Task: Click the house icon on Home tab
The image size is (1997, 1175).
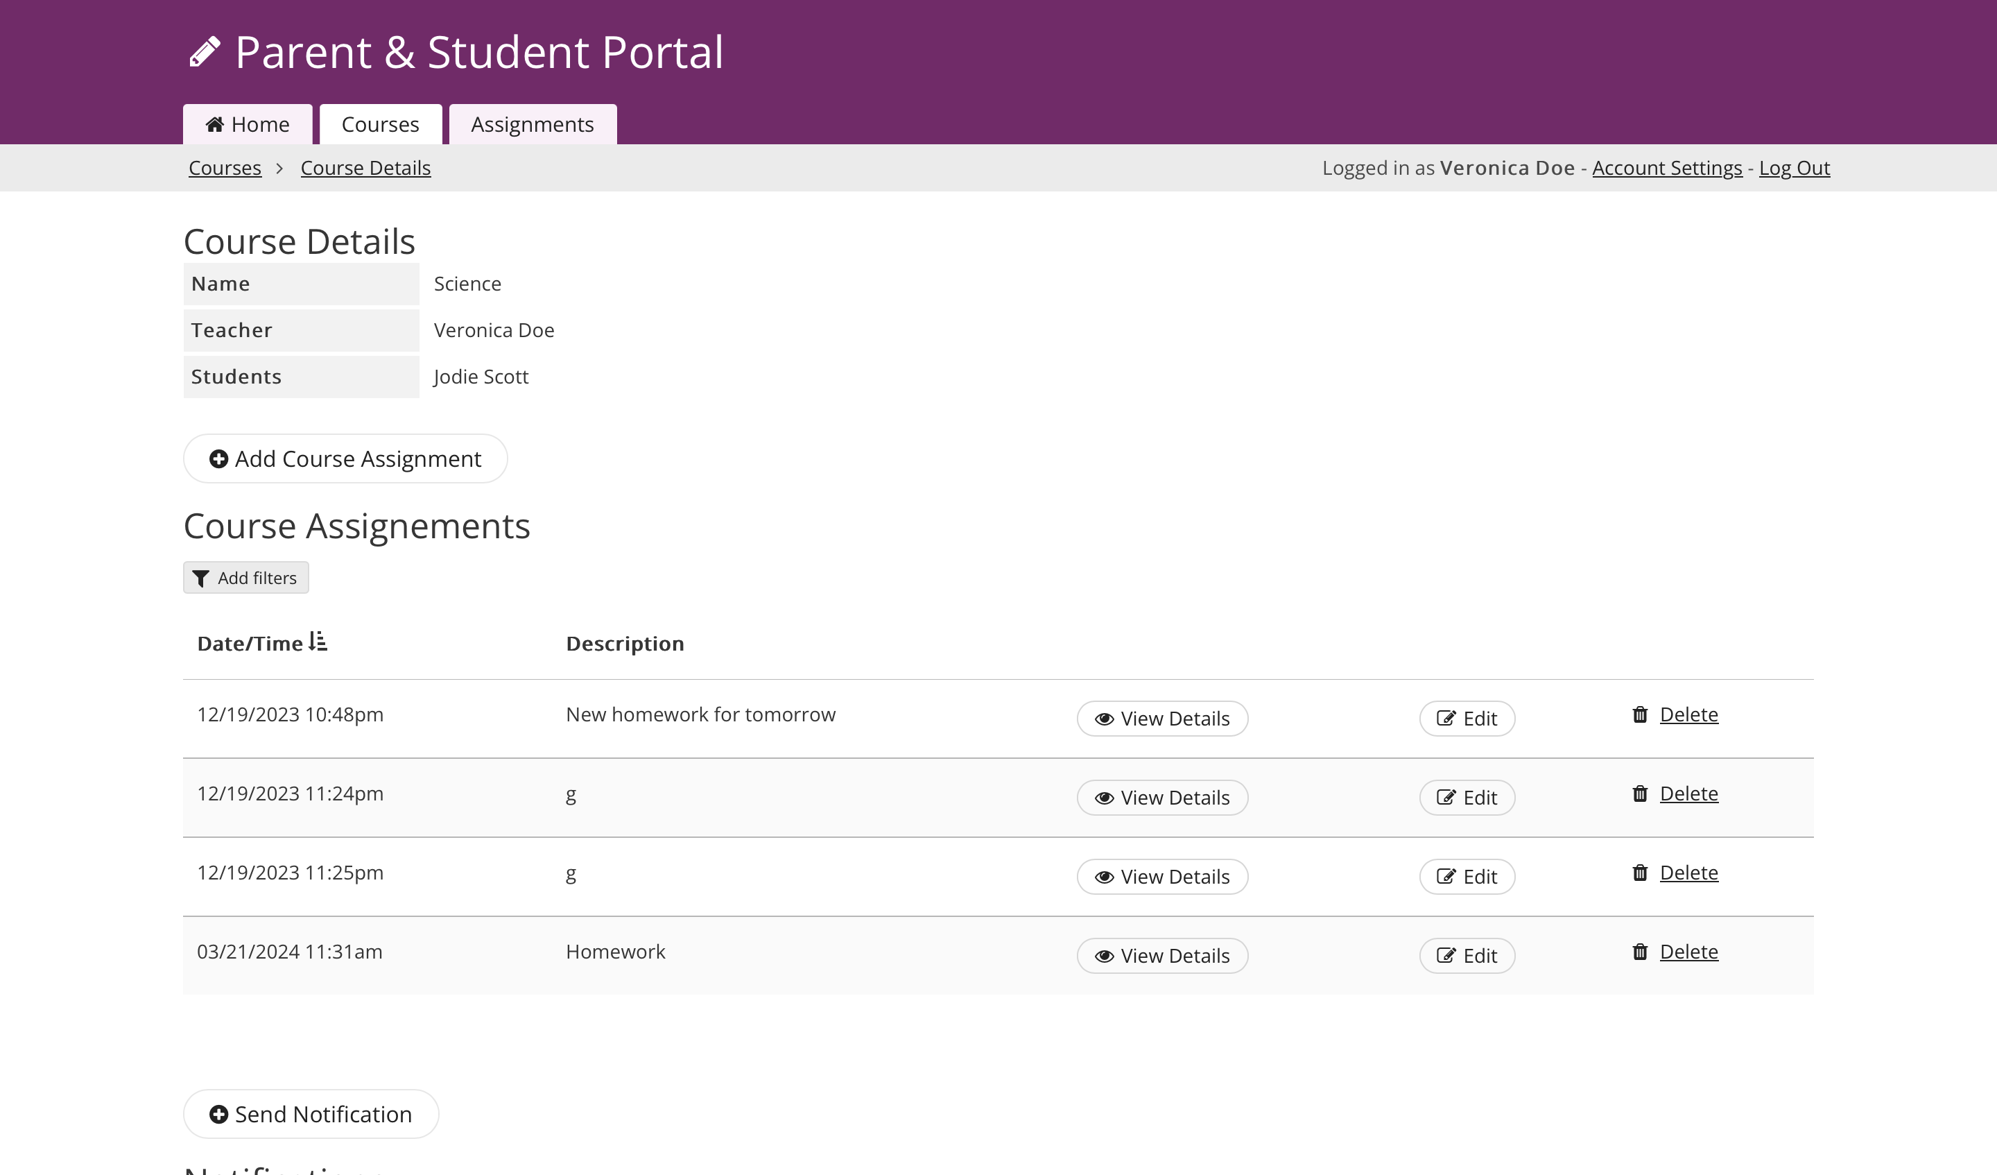Action: (214, 124)
